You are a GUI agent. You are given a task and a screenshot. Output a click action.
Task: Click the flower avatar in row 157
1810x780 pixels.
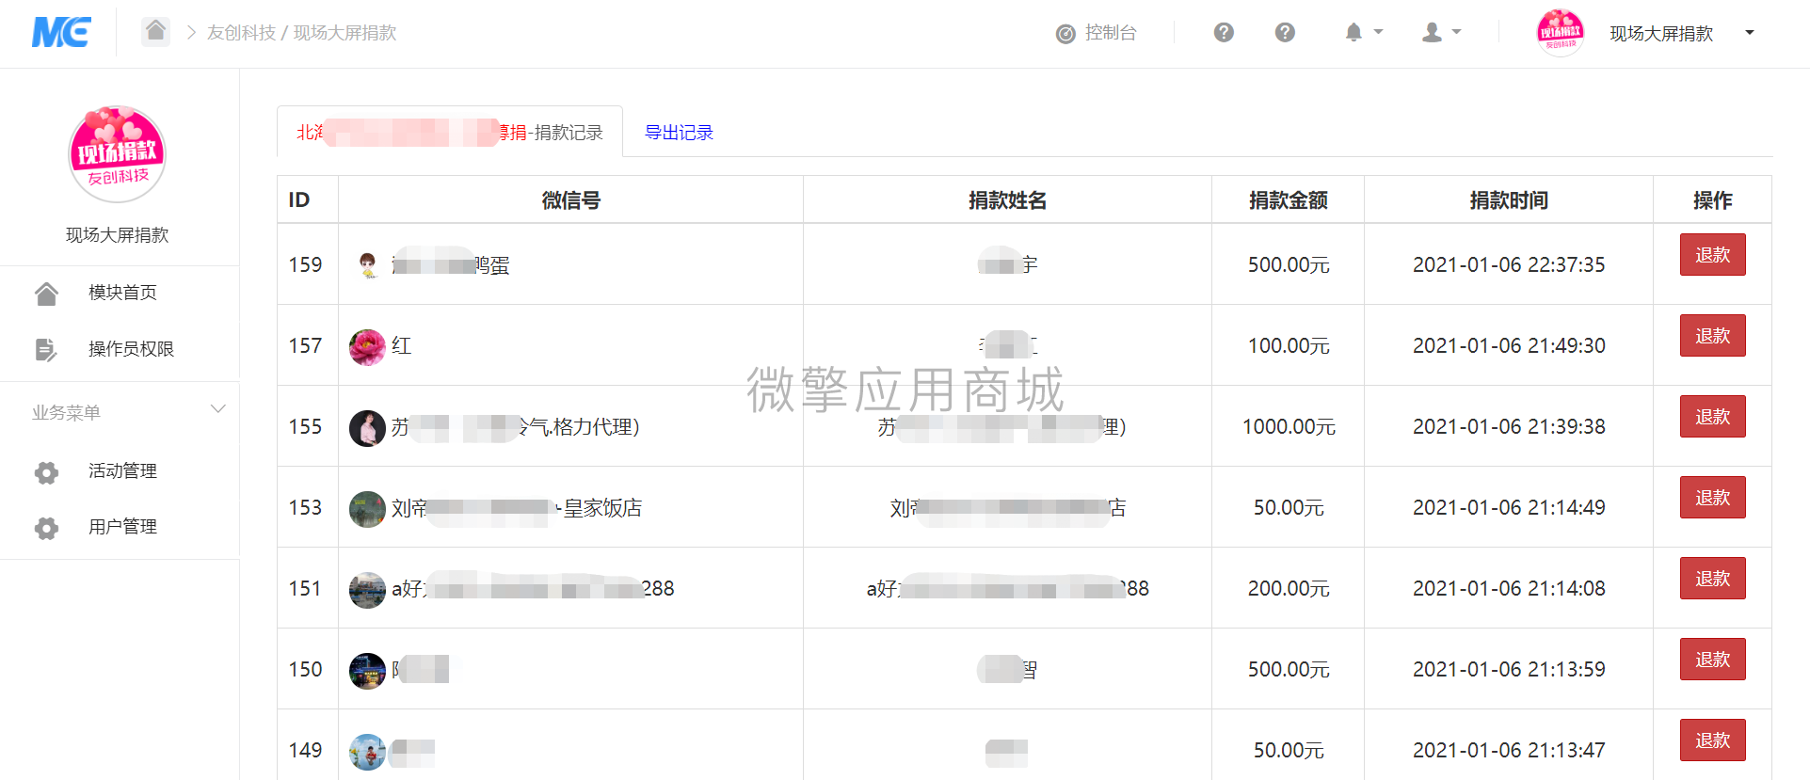point(367,346)
